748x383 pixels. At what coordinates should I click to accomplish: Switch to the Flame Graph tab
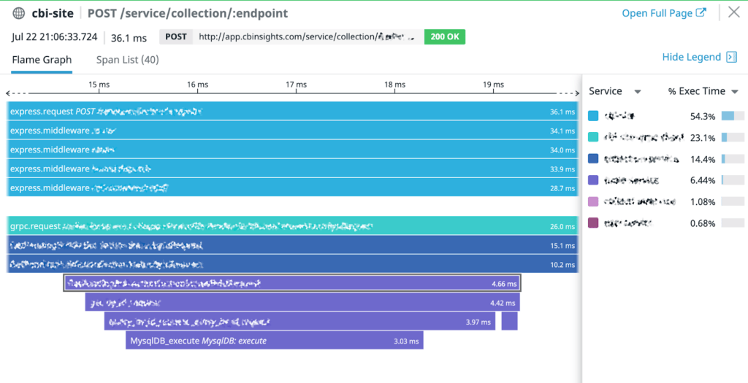(x=42, y=60)
